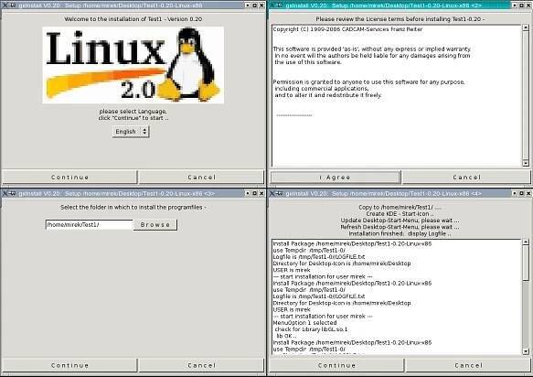Open the window menu icon of the welcome window

point(5,5)
